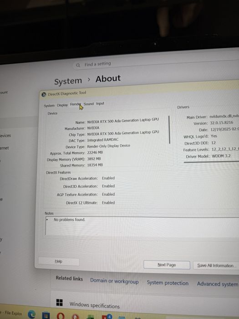Click the driver date 12/19/2025 value

(224, 129)
